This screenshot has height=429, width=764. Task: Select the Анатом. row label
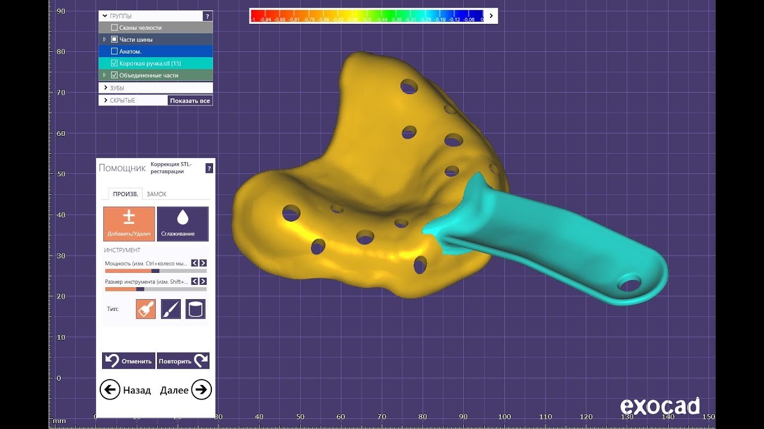click(130, 51)
